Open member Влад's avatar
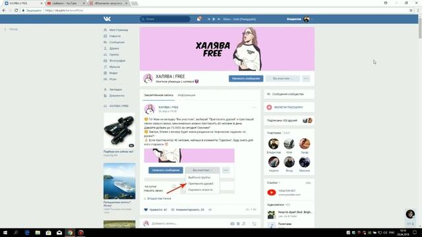The image size is (422, 237). 289,162
